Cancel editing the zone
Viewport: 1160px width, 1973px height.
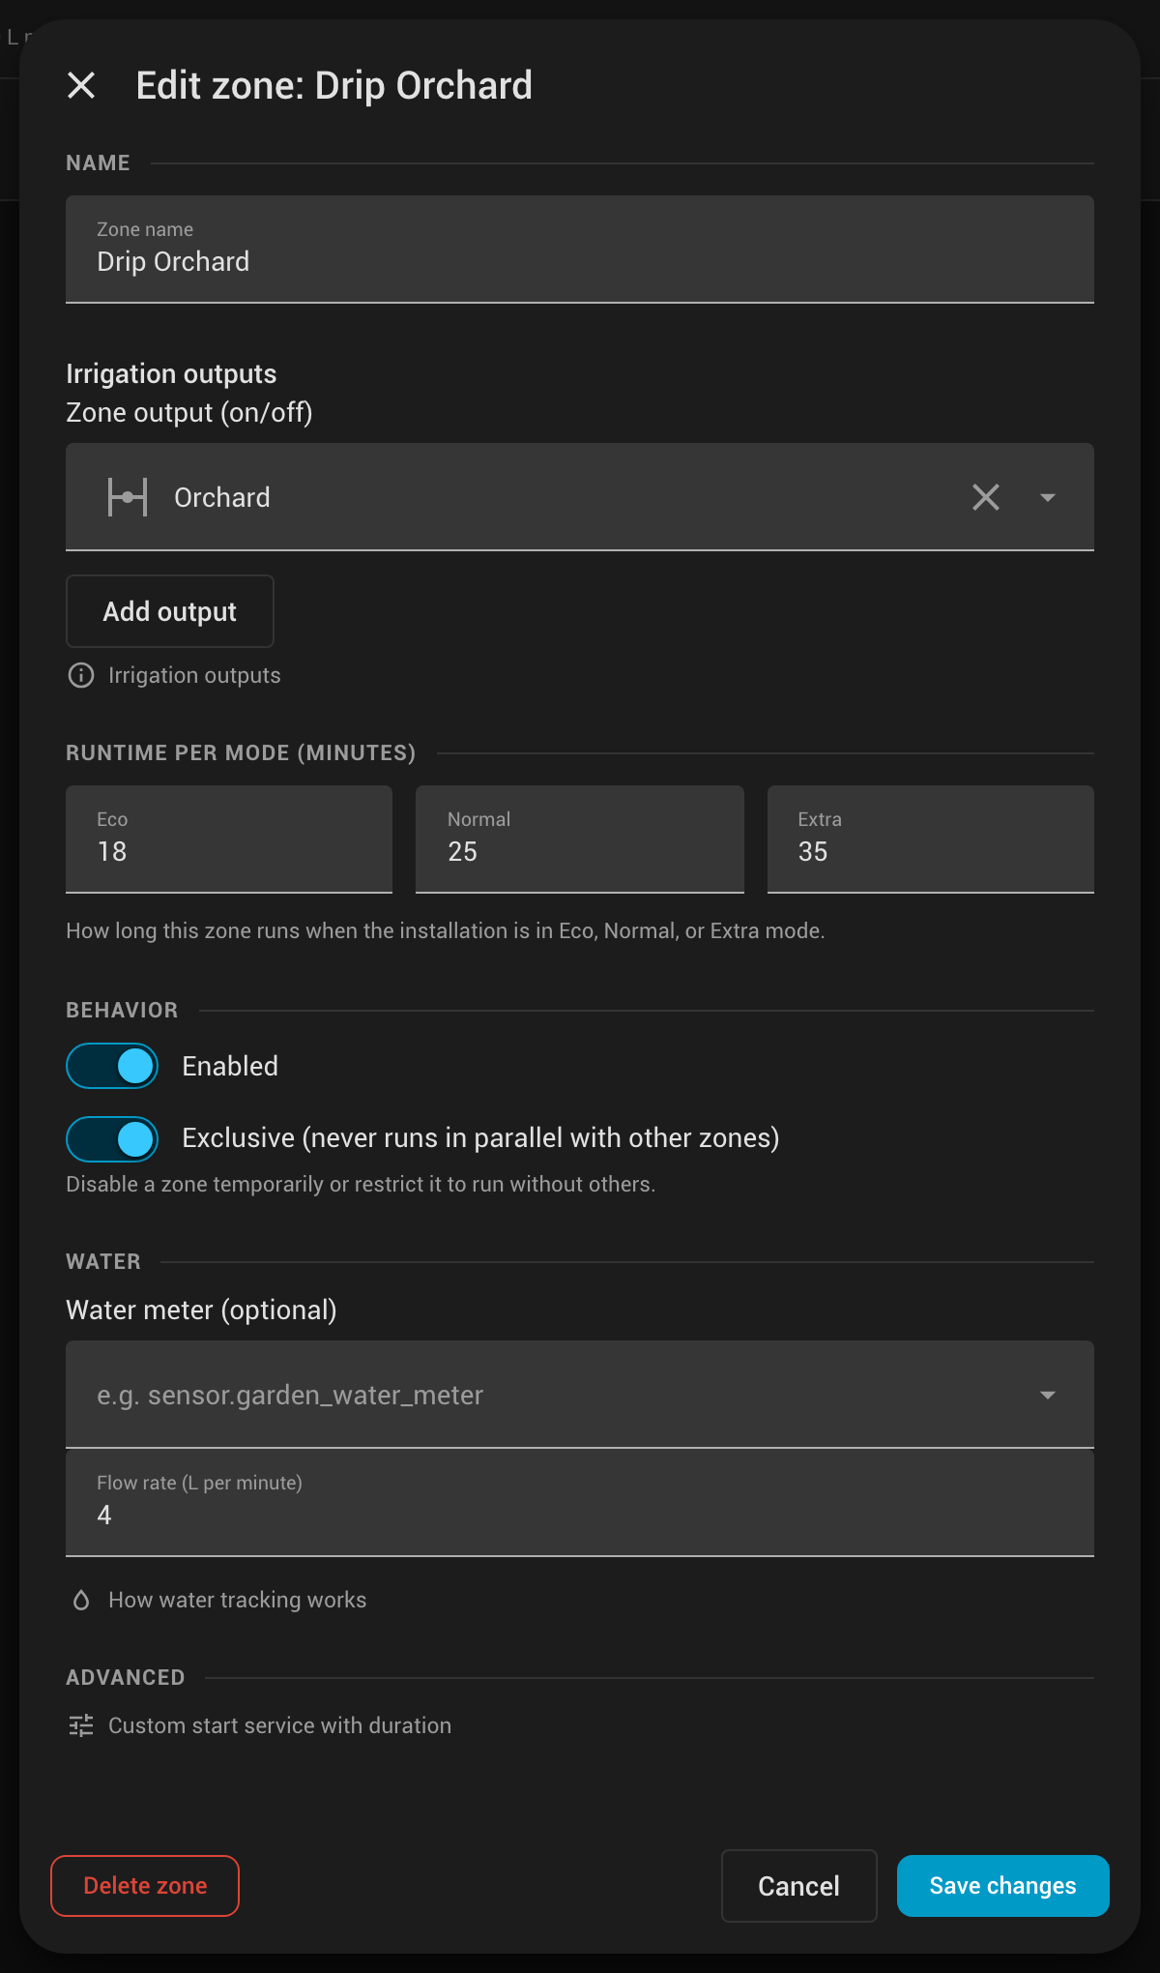799,1886
